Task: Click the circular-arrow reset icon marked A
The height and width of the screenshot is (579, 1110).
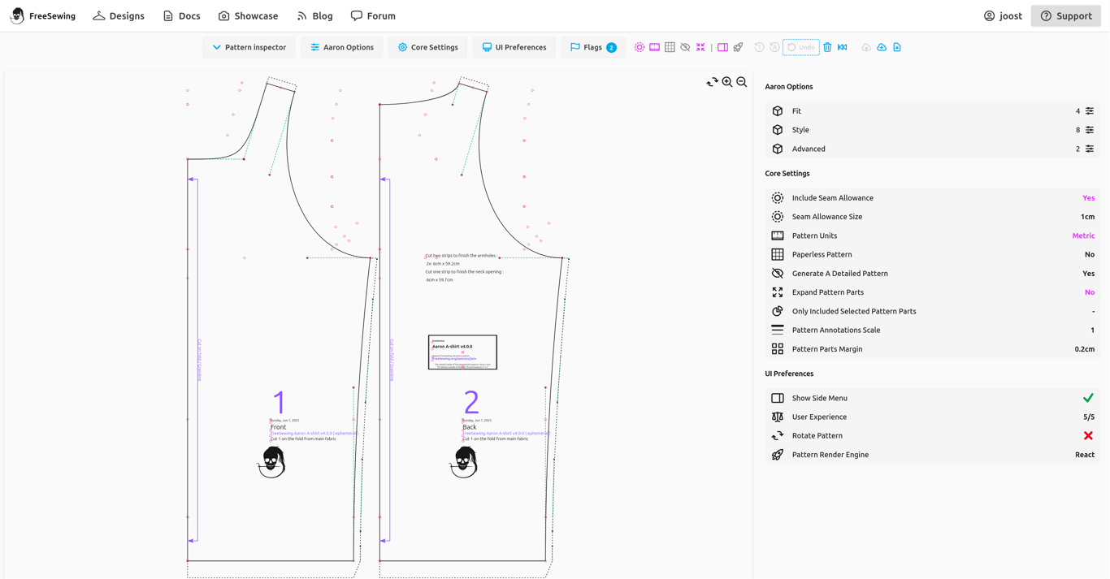Action: point(774,47)
